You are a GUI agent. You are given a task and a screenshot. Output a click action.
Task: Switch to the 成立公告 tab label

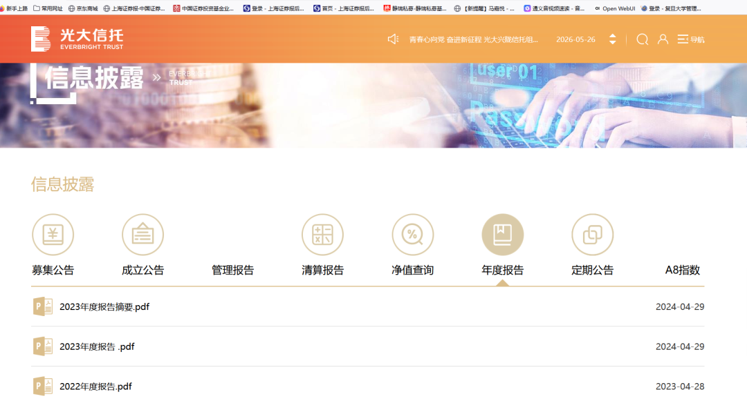click(143, 271)
